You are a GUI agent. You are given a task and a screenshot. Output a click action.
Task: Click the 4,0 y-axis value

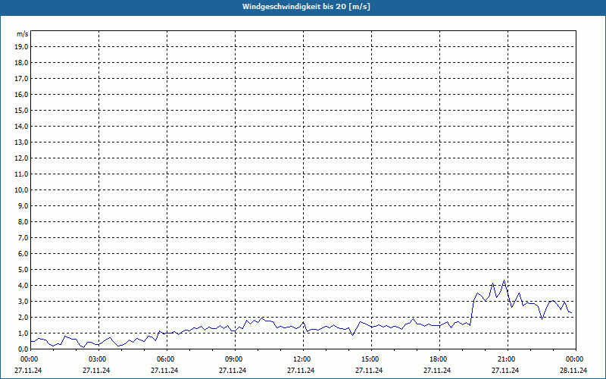pyautogui.click(x=23, y=286)
